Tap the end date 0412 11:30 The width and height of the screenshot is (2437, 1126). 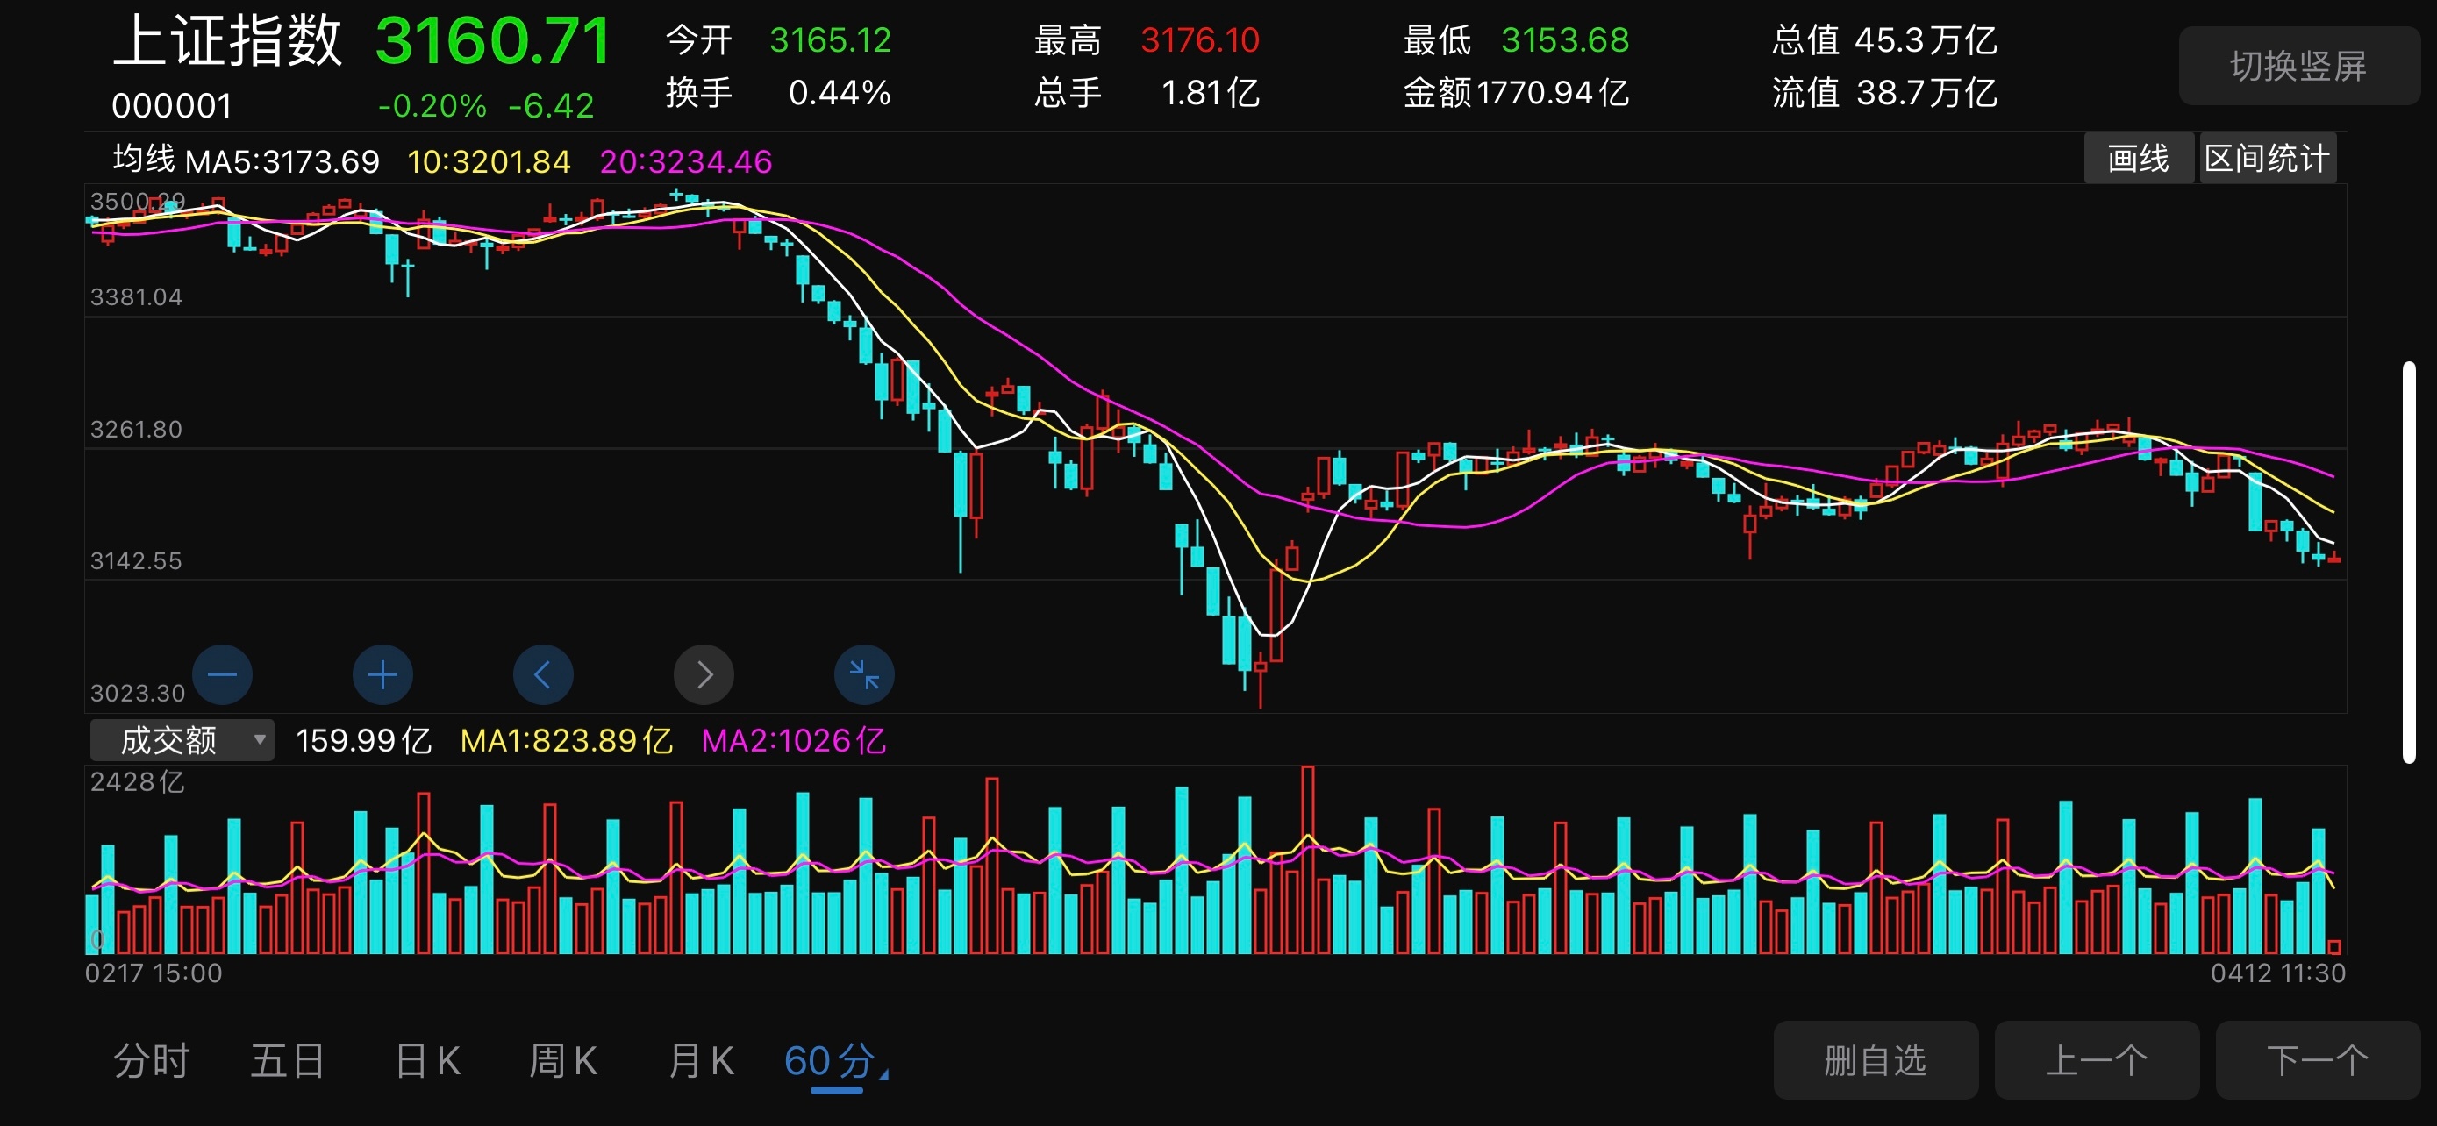pos(2277,973)
